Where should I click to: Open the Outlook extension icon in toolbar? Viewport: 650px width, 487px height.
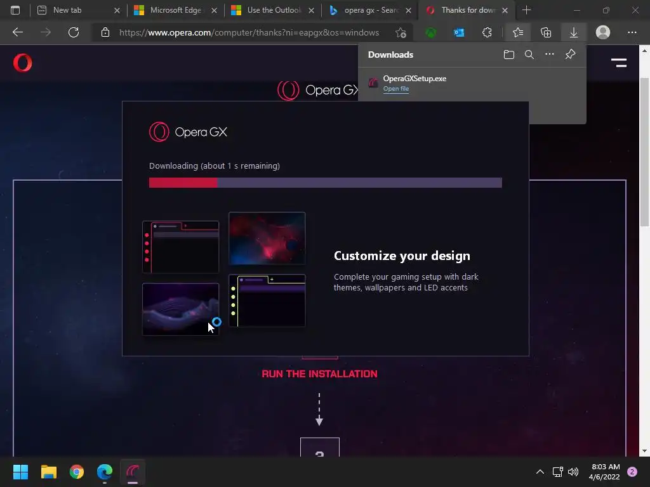coord(459,32)
